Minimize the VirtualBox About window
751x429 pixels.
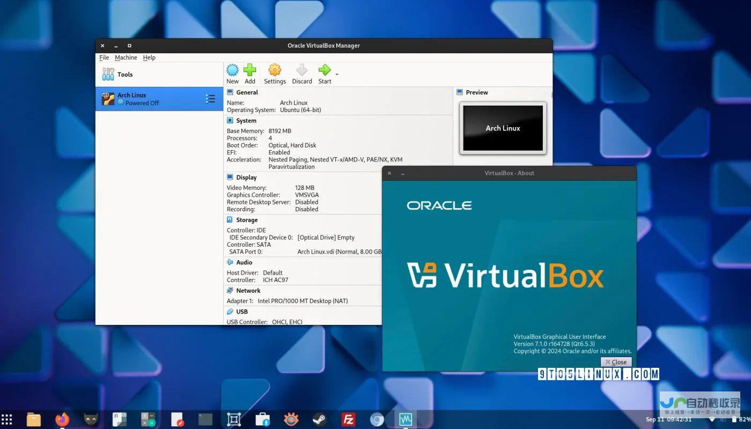pos(402,173)
